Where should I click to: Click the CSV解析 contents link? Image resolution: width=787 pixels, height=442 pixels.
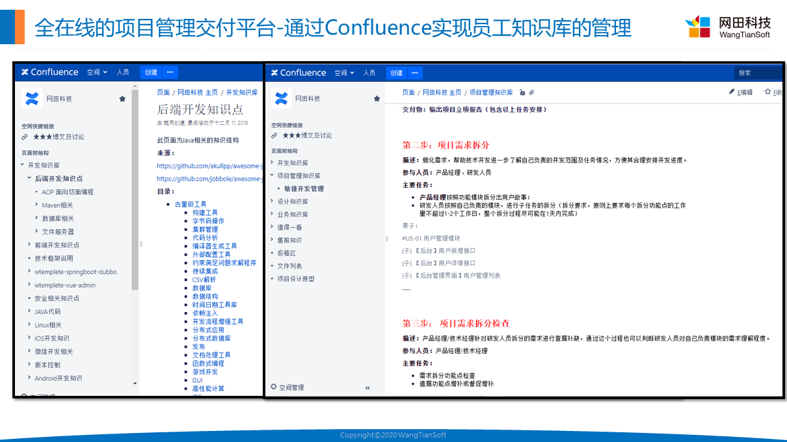pyautogui.click(x=204, y=279)
